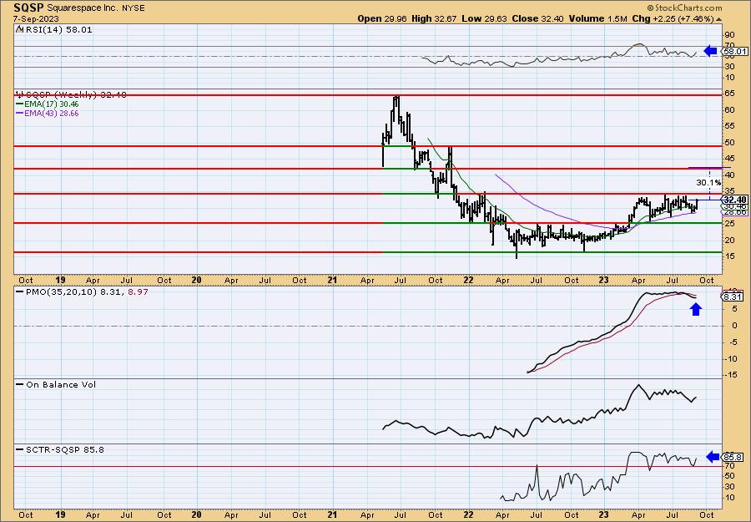Click the RSI(14) 58.01 legend label
This screenshot has width=751, height=522.
click(58, 30)
